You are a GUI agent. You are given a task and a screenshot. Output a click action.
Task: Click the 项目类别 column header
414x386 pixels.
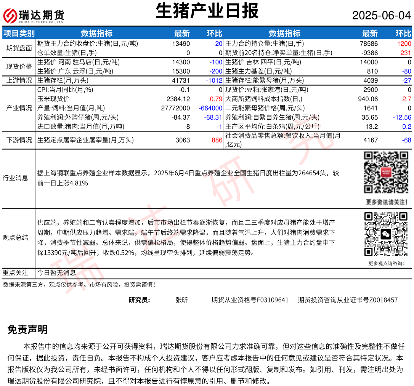point(19,33)
